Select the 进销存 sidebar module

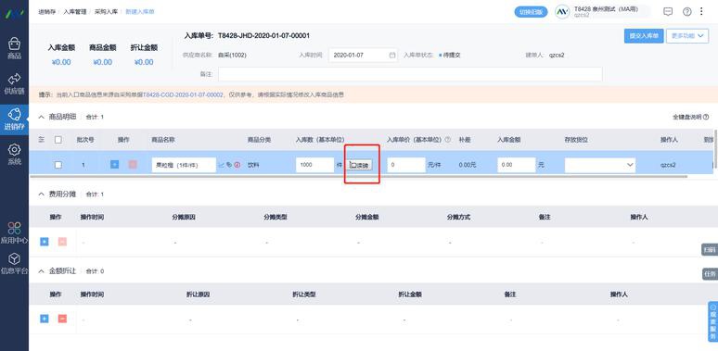point(14,119)
